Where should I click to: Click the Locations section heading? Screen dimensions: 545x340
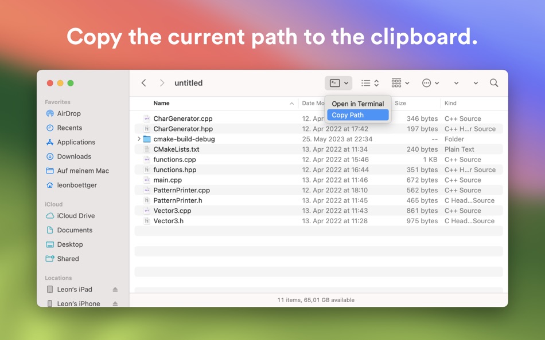58,278
